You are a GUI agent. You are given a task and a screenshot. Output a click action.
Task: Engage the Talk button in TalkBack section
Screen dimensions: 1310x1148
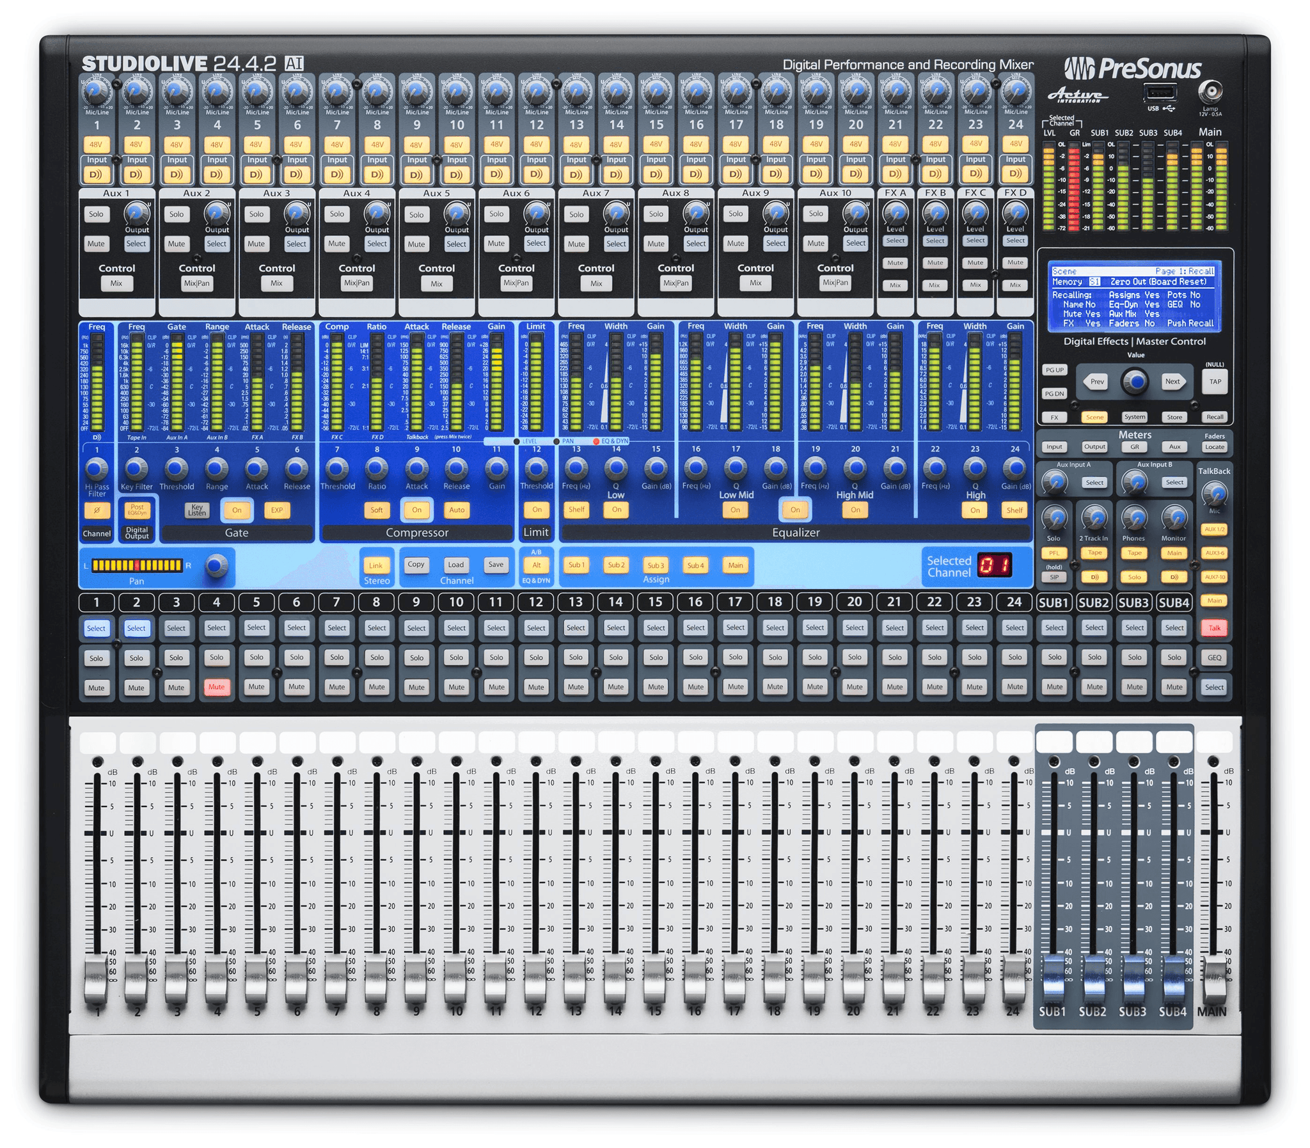click(x=1215, y=628)
